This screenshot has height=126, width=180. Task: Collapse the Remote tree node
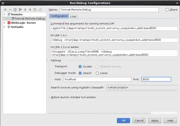[5, 14]
